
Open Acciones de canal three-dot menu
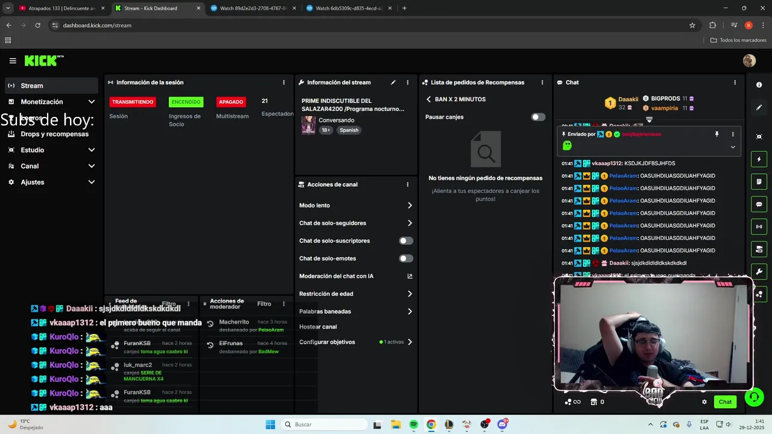(408, 184)
